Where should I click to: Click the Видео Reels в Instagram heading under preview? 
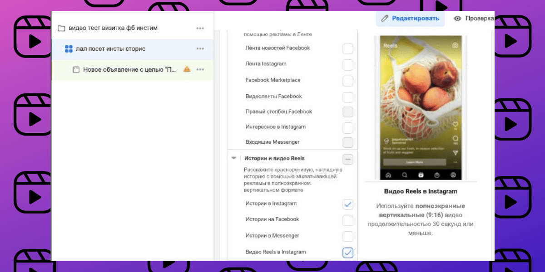(x=421, y=191)
